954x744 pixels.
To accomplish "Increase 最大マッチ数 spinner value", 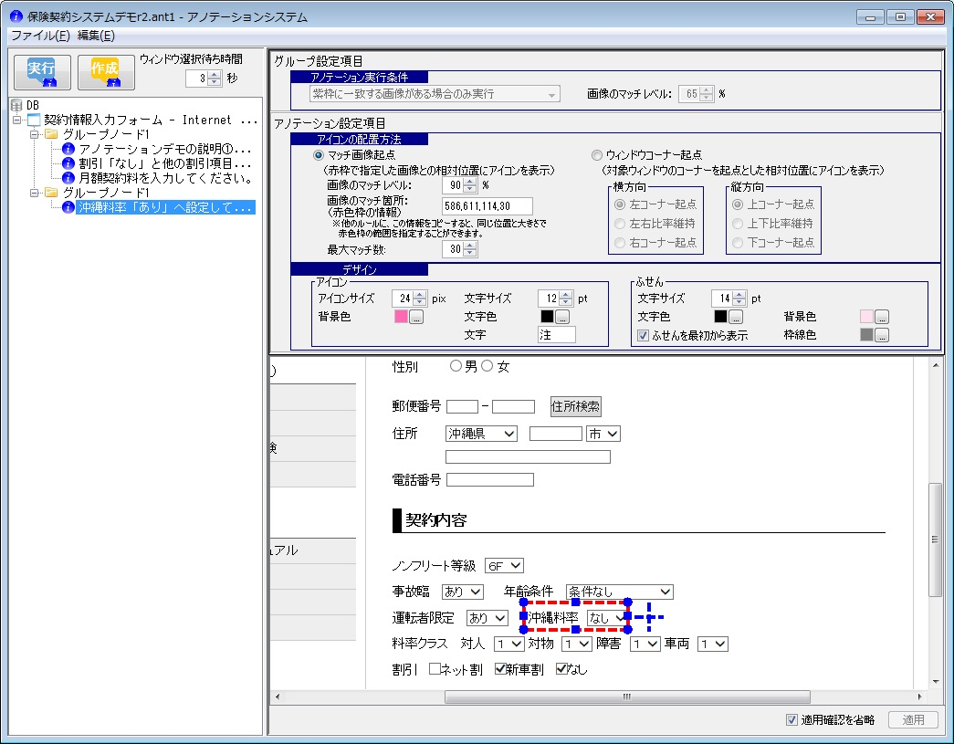I will coord(470,246).
